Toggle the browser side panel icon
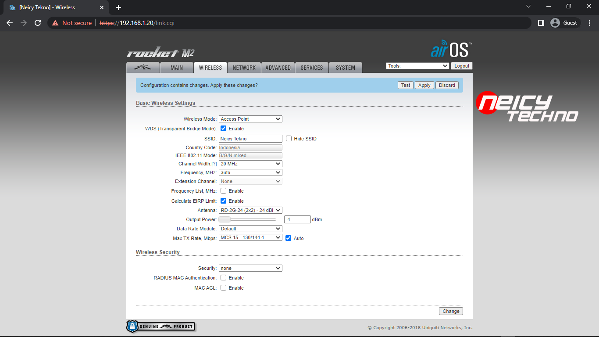The width and height of the screenshot is (599, 337). click(541, 23)
